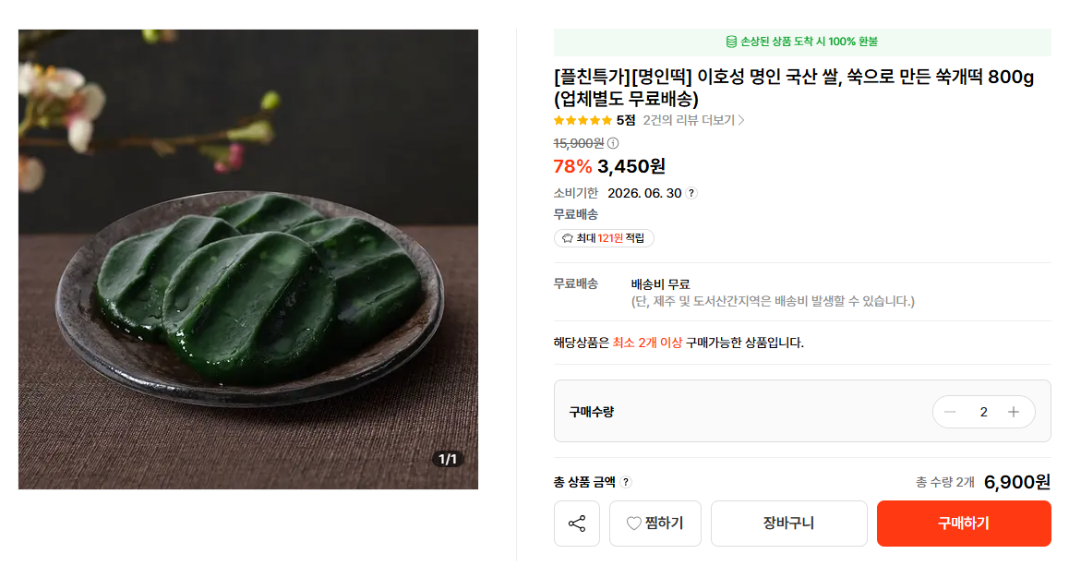Viewport: 1069px width, 566px height.
Task: Decrease purchase quantity with minus button
Action: [951, 412]
